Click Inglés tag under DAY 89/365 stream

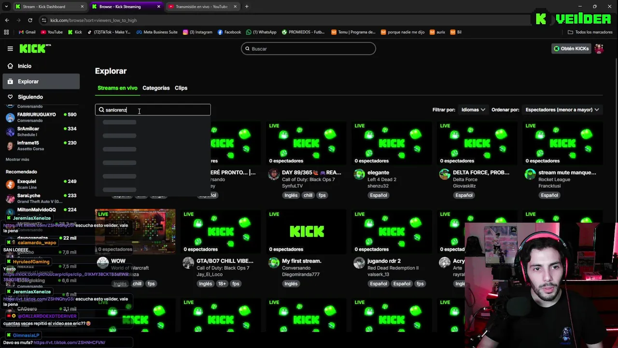coord(291,195)
